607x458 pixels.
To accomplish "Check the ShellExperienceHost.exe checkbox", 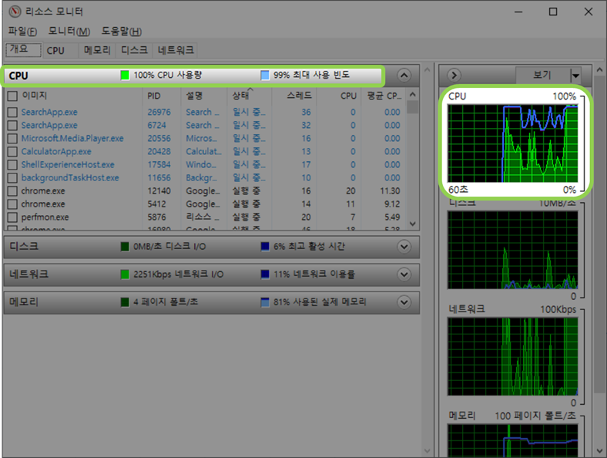I will (12, 165).
